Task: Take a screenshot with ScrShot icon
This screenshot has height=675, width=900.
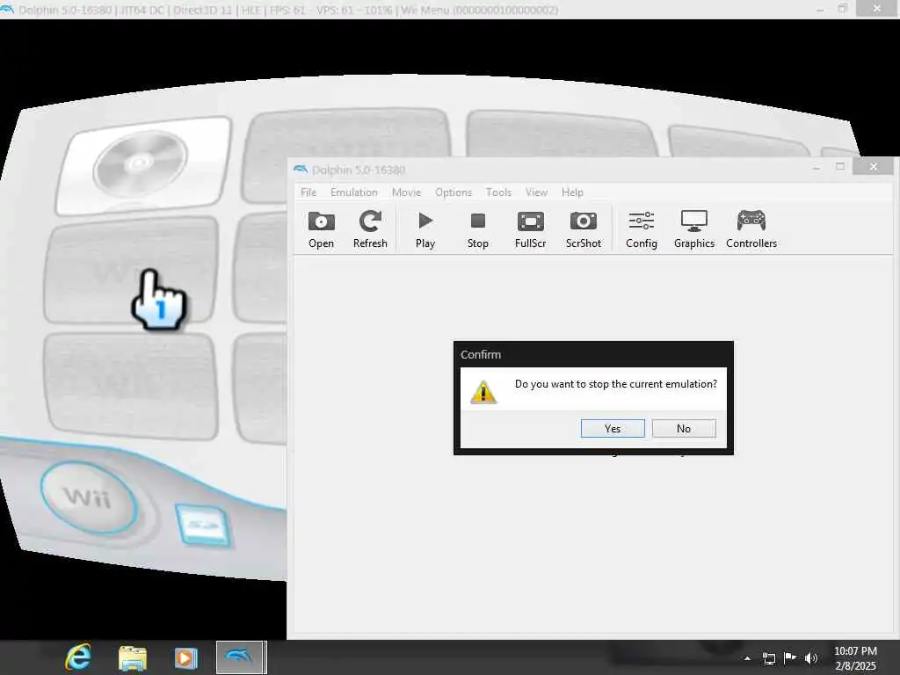Action: (x=584, y=229)
